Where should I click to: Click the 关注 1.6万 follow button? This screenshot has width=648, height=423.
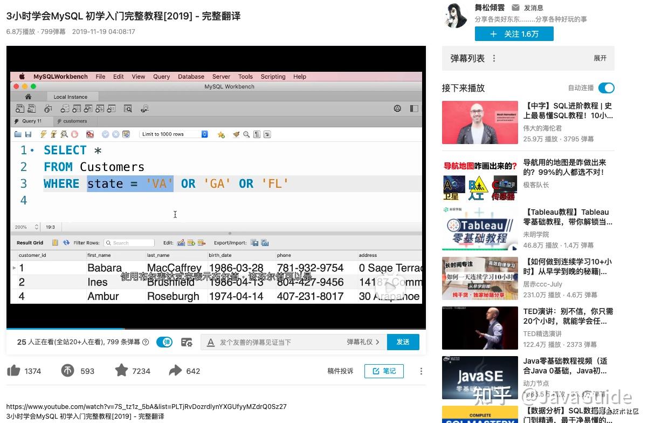pyautogui.click(x=514, y=34)
